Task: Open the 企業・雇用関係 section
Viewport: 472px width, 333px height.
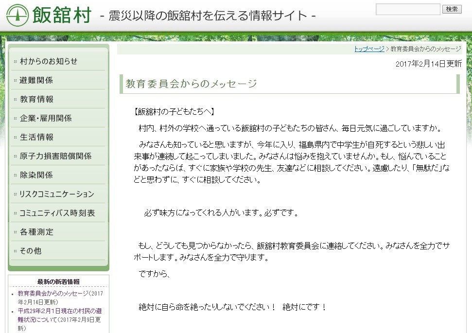Action: pyautogui.click(x=44, y=118)
